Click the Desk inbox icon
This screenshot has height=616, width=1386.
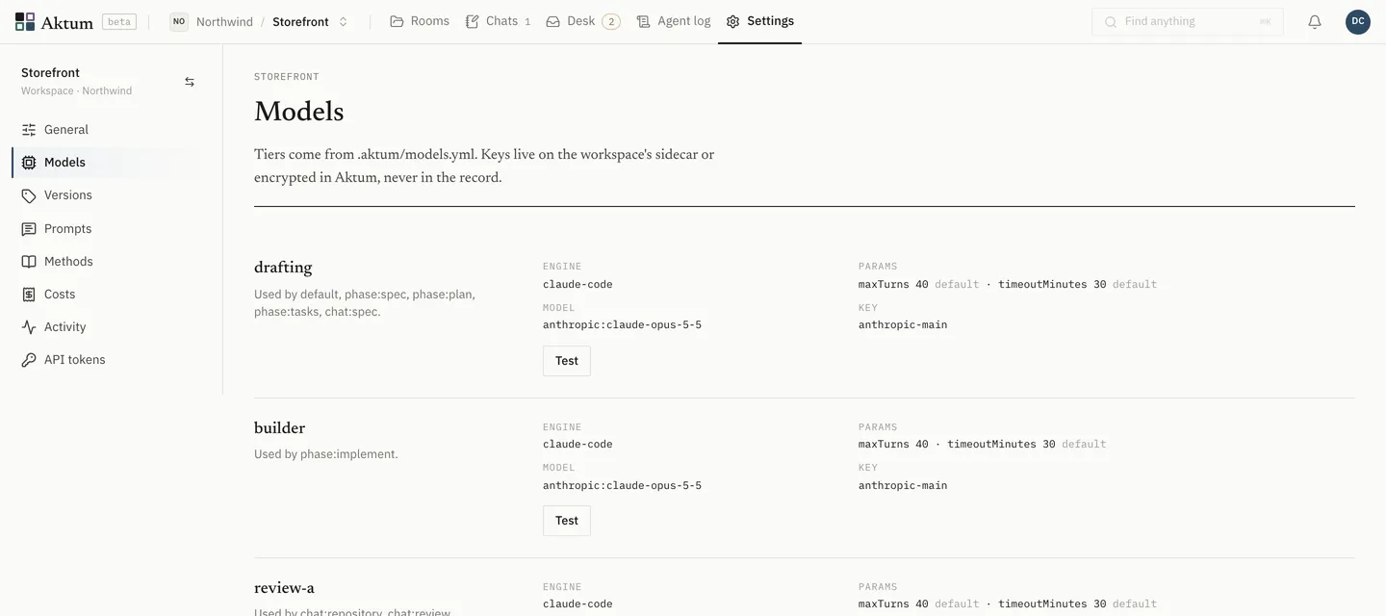pos(552,21)
